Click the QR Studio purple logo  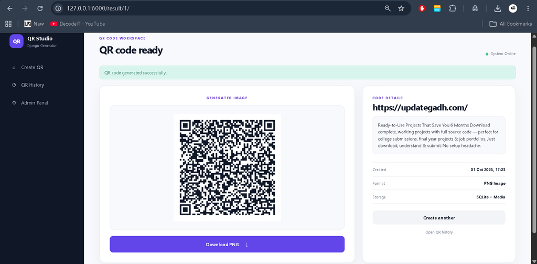[16, 41]
